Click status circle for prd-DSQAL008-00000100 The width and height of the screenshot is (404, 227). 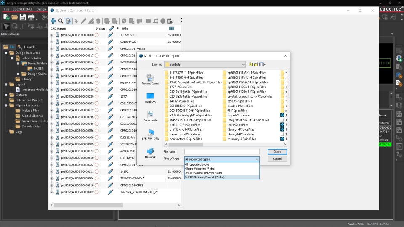97,35
